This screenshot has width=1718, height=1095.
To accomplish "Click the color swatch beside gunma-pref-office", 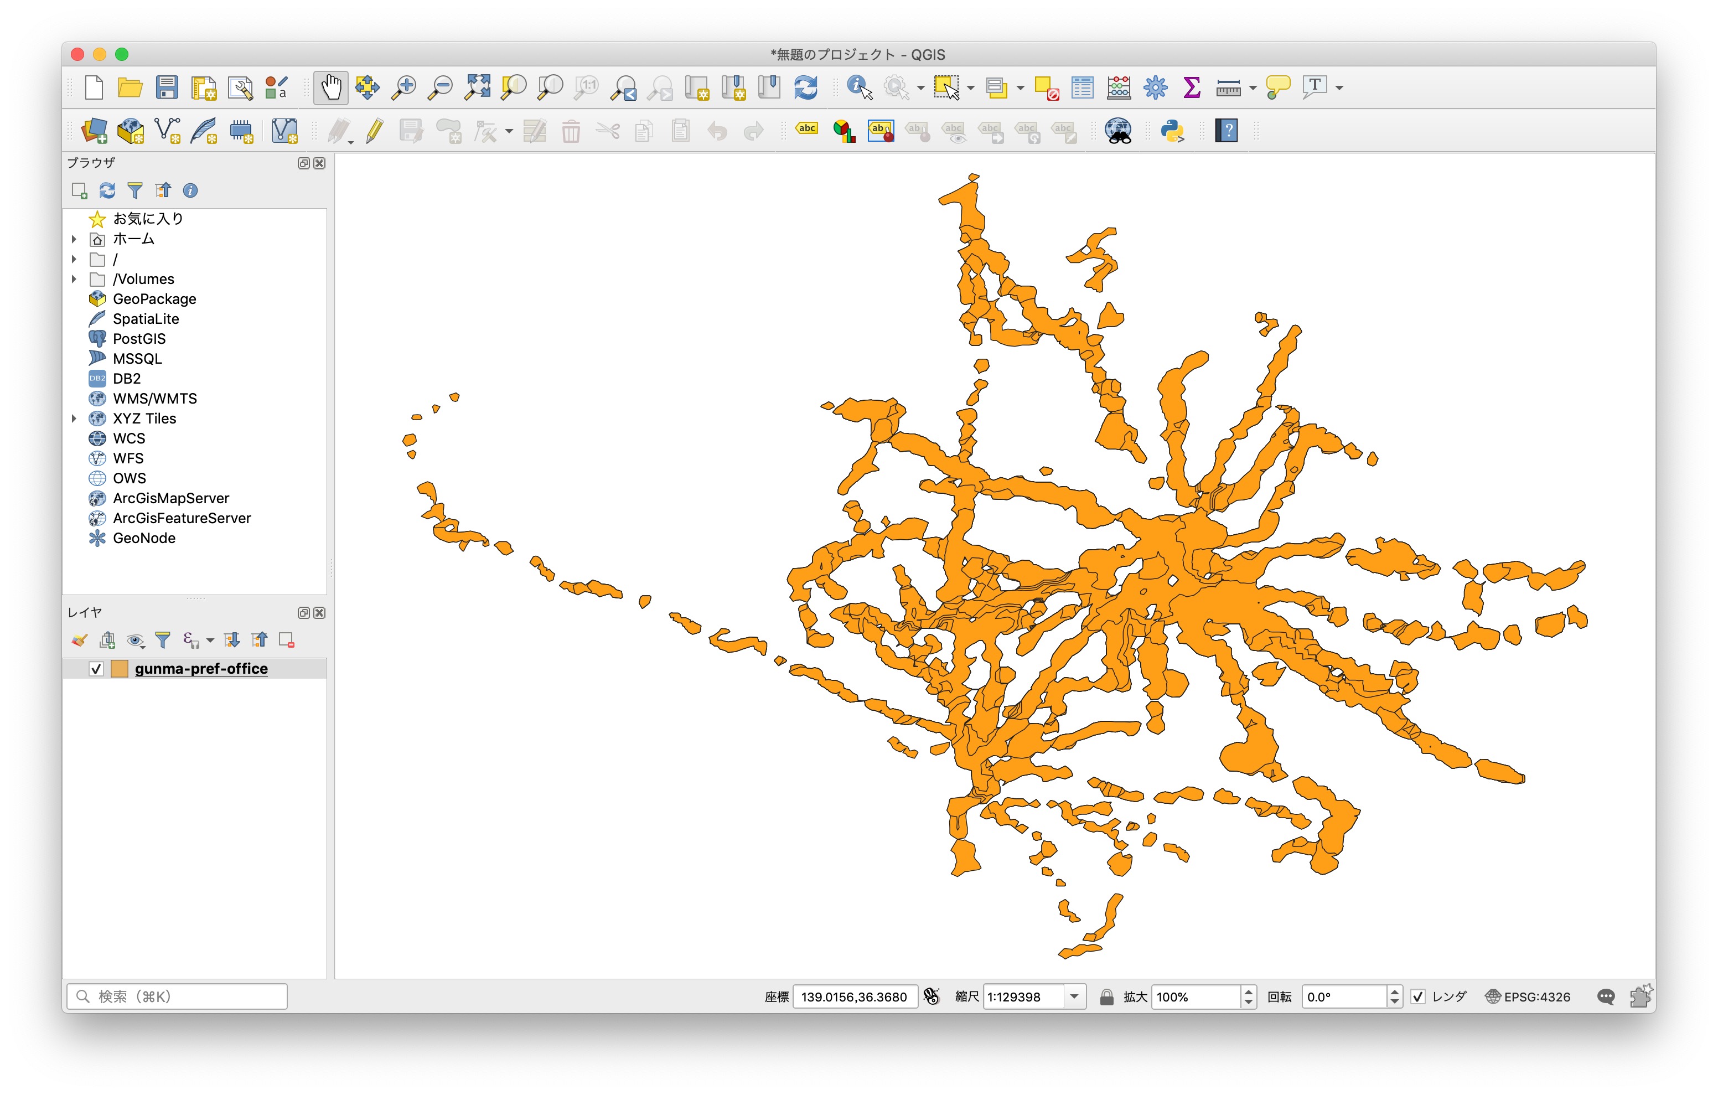I will coord(119,669).
